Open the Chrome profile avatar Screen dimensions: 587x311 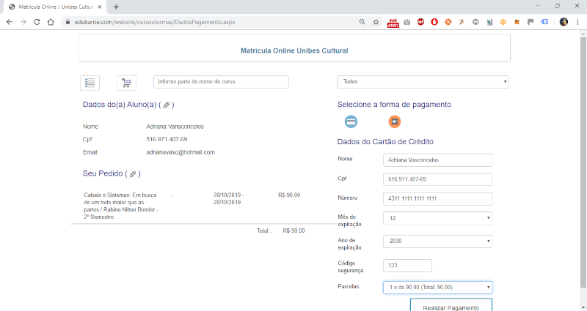(564, 22)
